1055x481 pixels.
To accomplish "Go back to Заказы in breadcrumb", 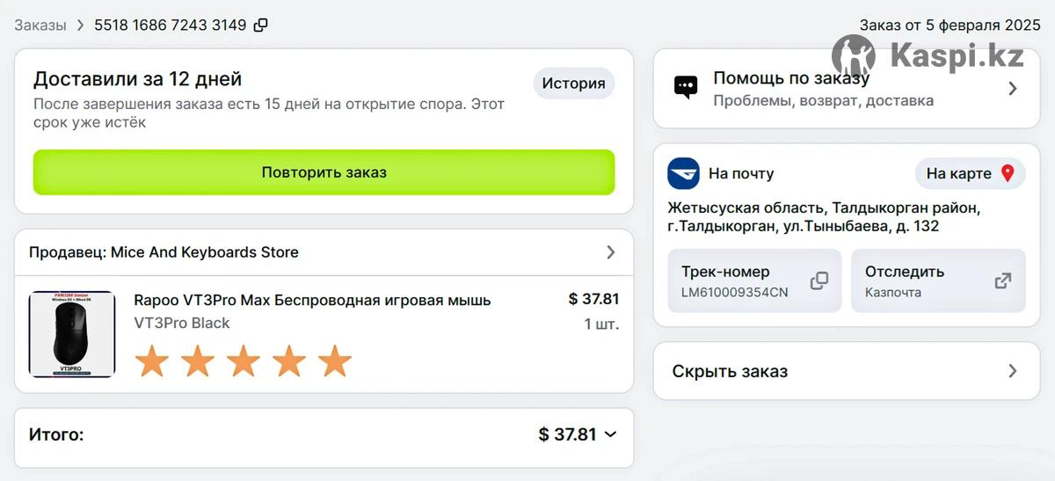I will pos(40,25).
